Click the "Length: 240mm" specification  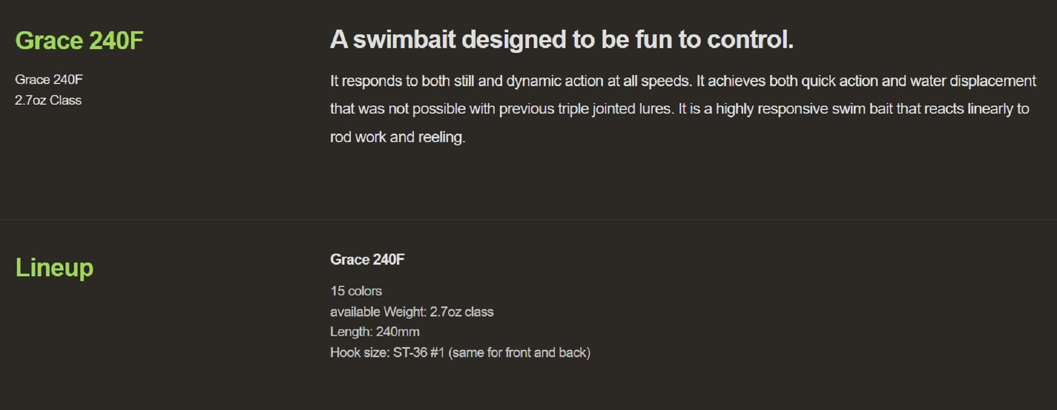click(375, 332)
